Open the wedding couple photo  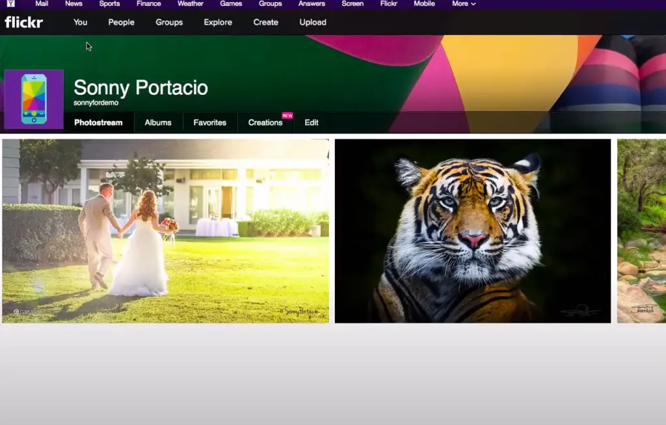[x=165, y=230]
